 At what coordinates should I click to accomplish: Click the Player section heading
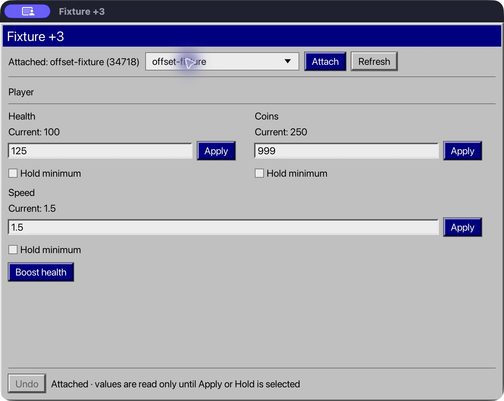pyautogui.click(x=21, y=92)
